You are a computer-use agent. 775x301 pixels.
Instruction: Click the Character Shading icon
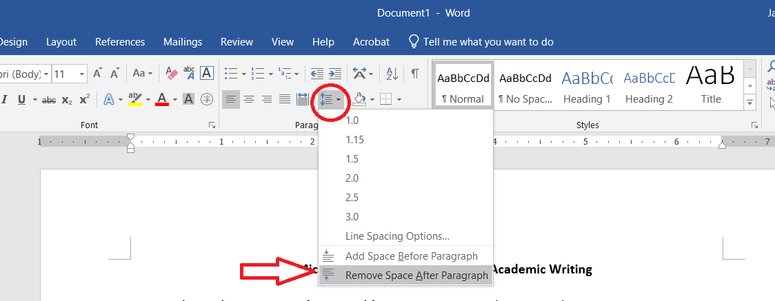point(188,100)
